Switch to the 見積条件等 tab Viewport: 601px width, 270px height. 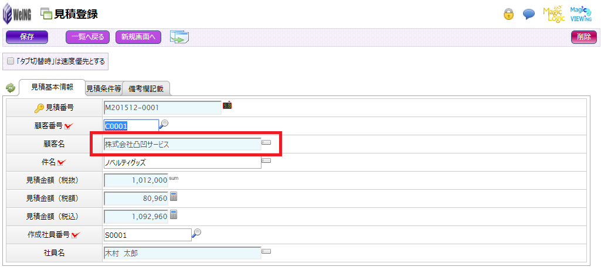pos(104,89)
